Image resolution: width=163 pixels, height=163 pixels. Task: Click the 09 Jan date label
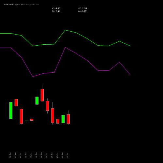coord(21,155)
